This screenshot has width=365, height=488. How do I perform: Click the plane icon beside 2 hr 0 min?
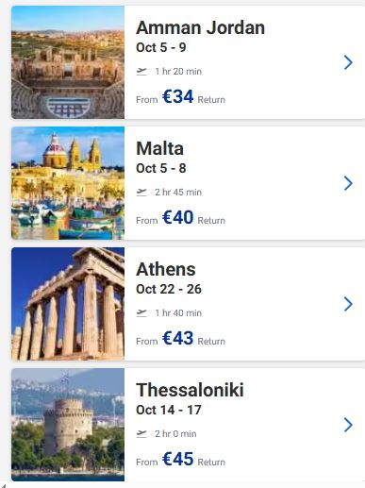click(x=141, y=434)
